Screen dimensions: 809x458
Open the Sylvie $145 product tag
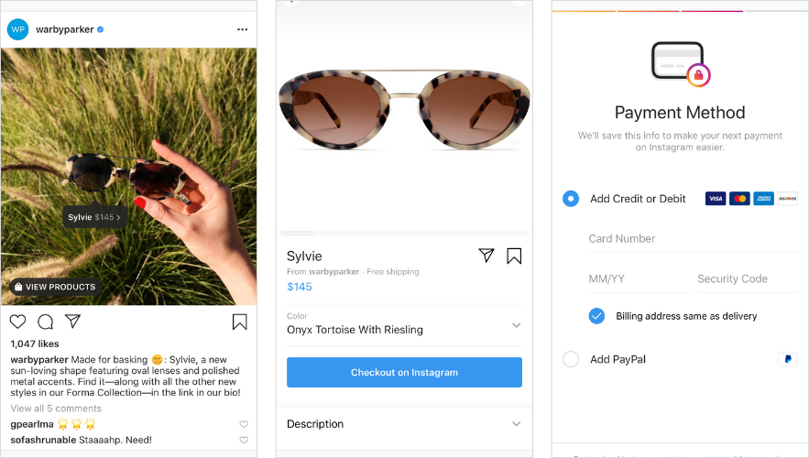(x=94, y=217)
